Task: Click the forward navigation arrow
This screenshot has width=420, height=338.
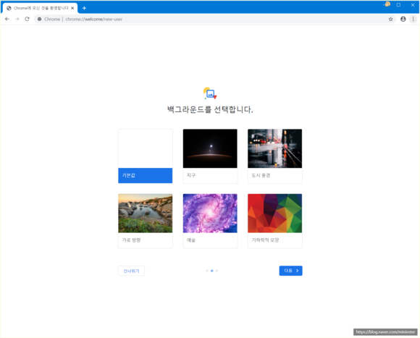Action: (x=17, y=19)
